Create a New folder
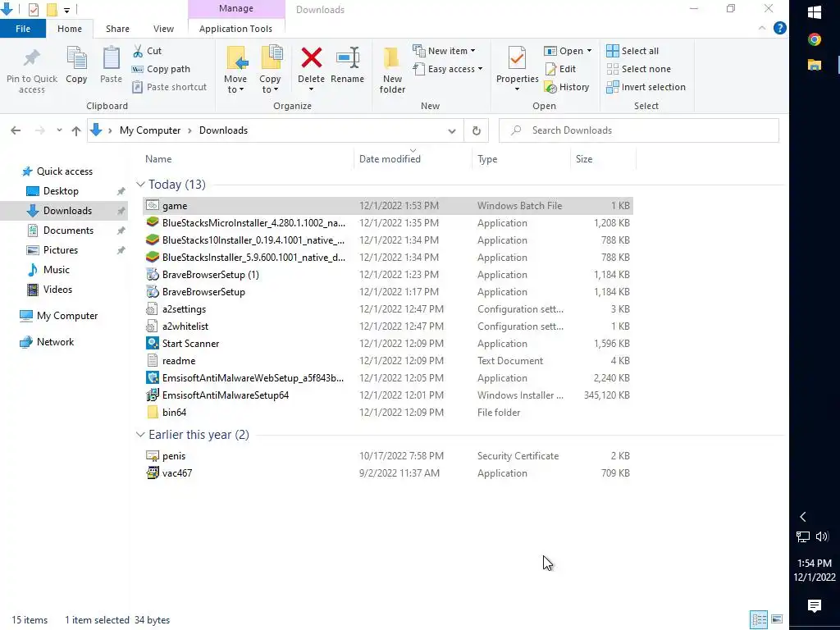This screenshot has height=630, width=840. pyautogui.click(x=392, y=70)
